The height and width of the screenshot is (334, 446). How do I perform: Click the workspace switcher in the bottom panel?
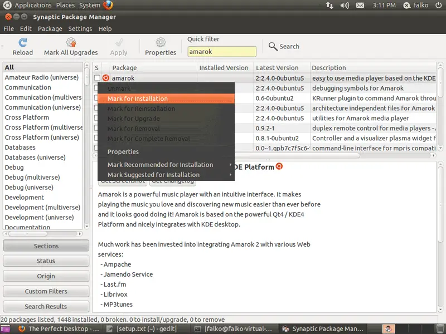point(389,329)
